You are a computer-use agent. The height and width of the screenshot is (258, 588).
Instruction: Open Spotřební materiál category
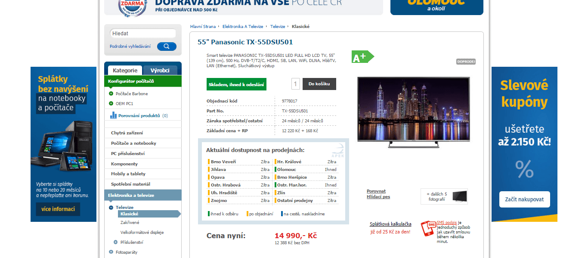(143, 184)
